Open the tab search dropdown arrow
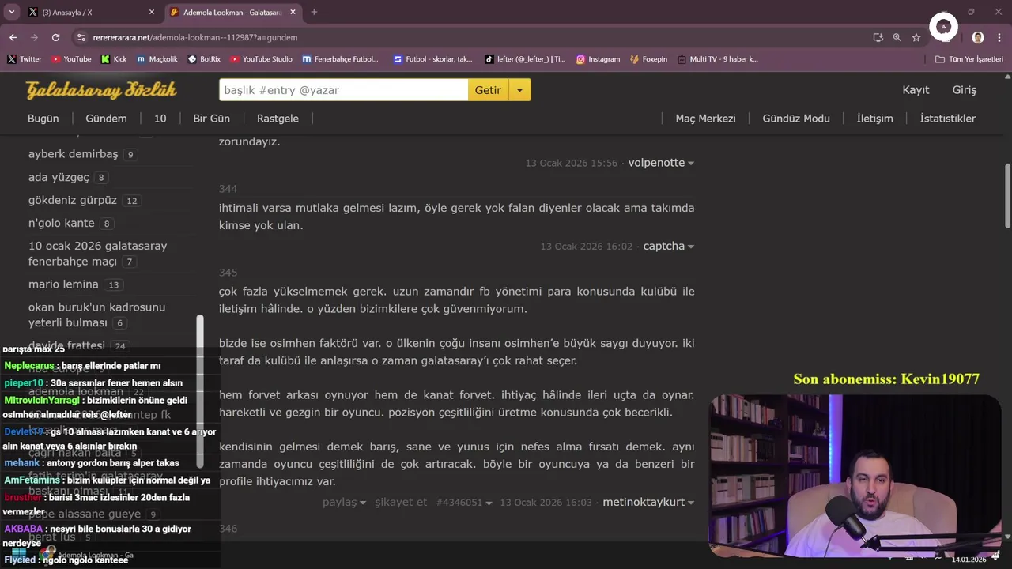This screenshot has width=1012, height=569. pos(12,12)
